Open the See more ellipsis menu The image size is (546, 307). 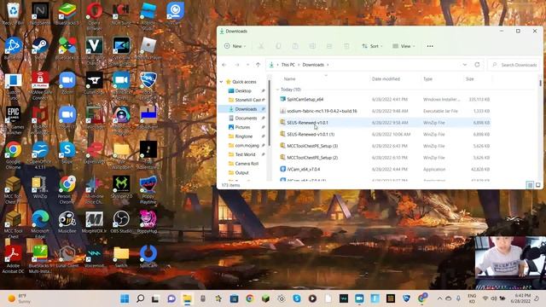tap(430, 46)
